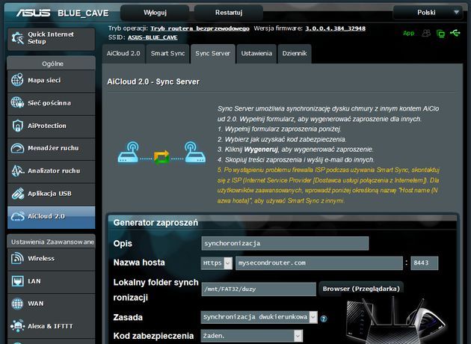The height and width of the screenshot is (344, 471).
Task: Click the Wyloguj button
Action: [x=155, y=13]
